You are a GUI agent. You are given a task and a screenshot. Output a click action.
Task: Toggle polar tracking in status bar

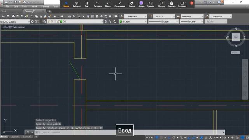pyautogui.click(x=174, y=137)
